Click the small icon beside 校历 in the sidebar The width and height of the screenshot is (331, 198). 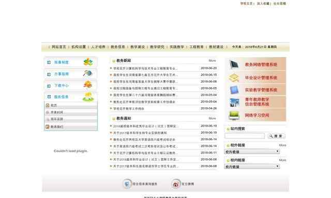(48, 105)
